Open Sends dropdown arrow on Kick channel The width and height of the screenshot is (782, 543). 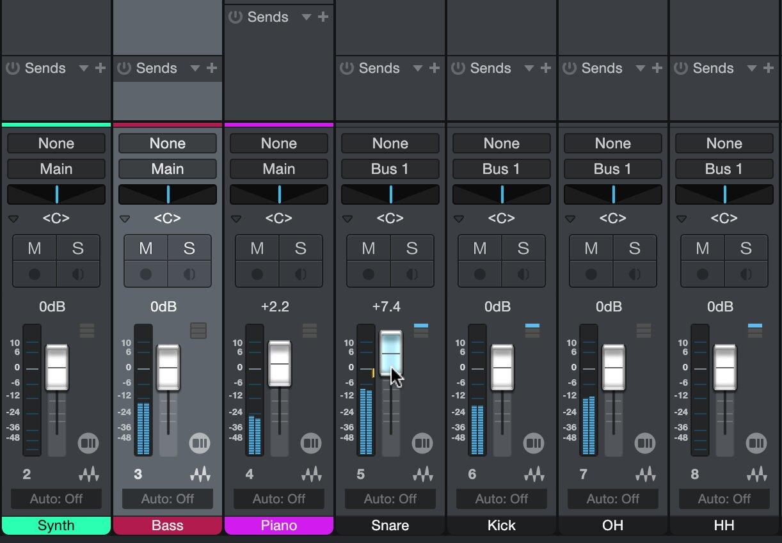pos(529,68)
